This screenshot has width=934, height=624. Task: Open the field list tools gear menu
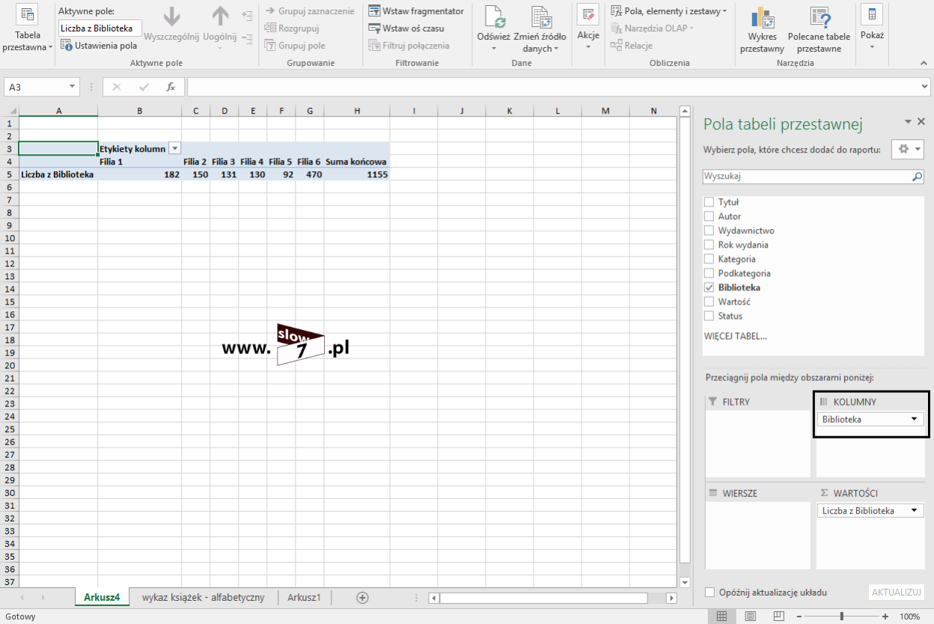(908, 149)
